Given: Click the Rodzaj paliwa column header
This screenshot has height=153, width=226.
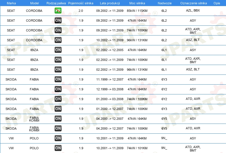Looking at the screenshot, I should tap(56, 3).
